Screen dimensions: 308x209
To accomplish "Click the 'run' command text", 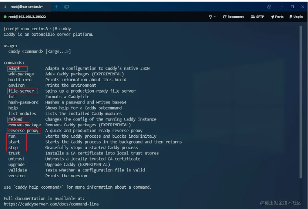I will click(x=12, y=136).
